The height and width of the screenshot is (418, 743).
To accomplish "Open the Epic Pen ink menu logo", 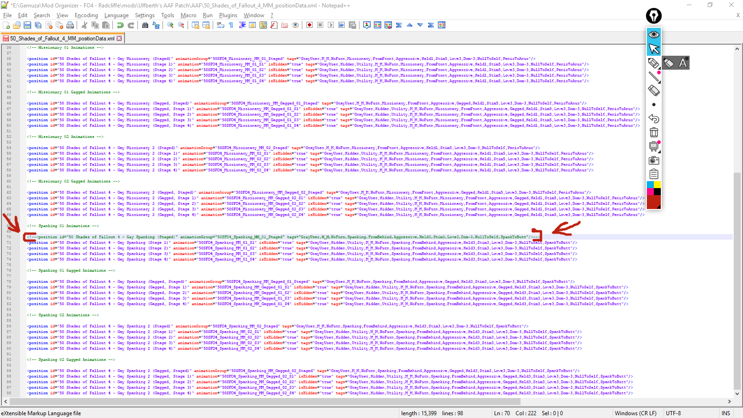I will (x=654, y=16).
